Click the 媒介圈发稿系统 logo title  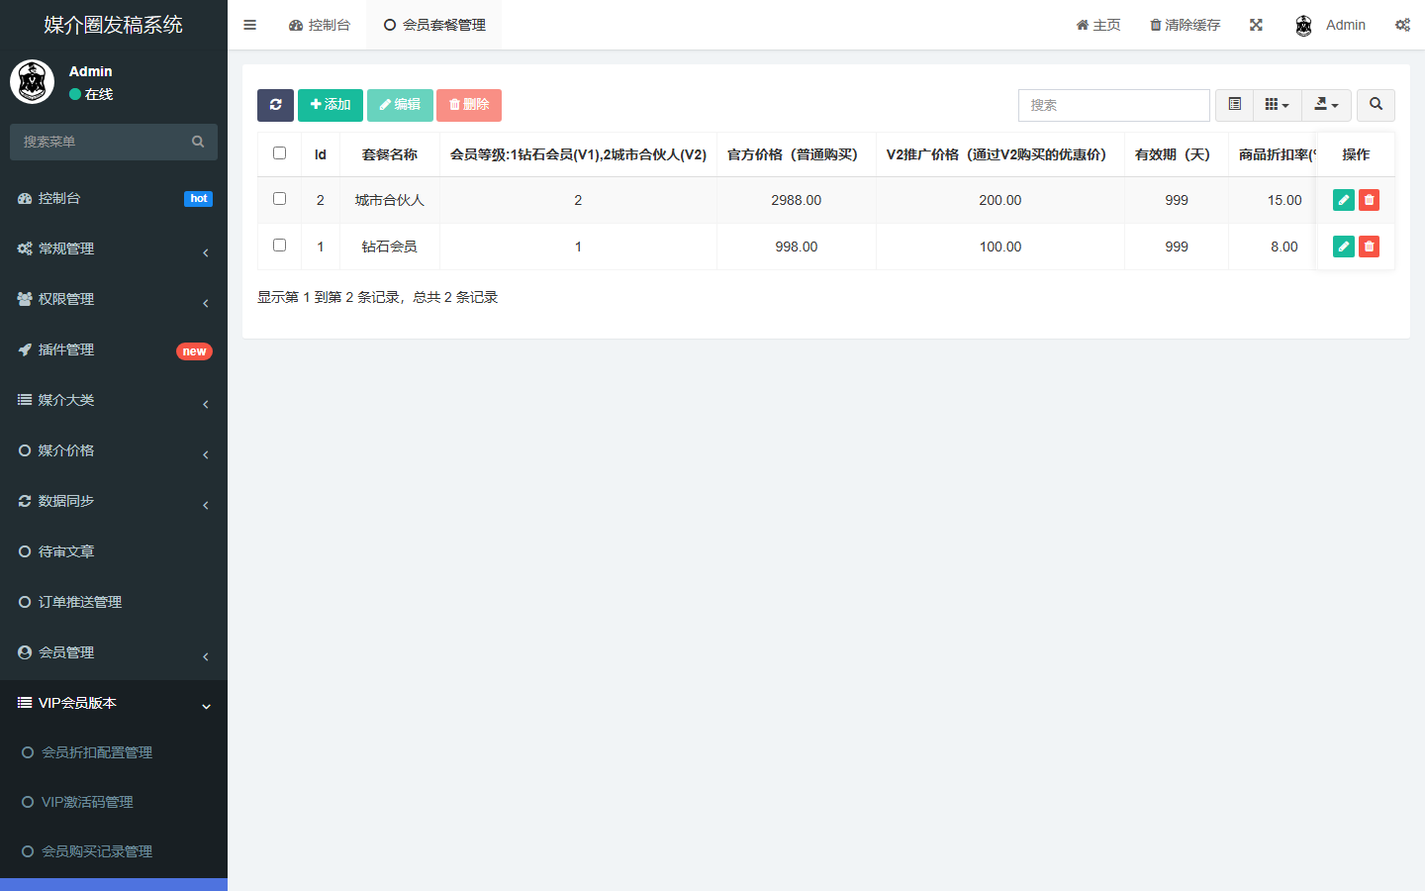tap(114, 25)
